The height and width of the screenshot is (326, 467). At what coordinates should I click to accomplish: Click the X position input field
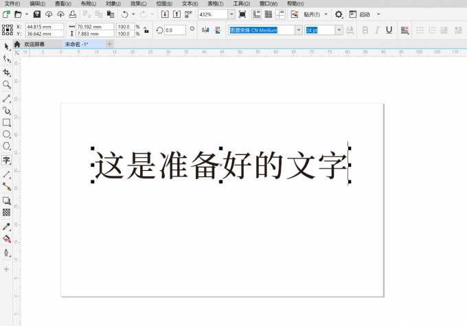[45, 27]
